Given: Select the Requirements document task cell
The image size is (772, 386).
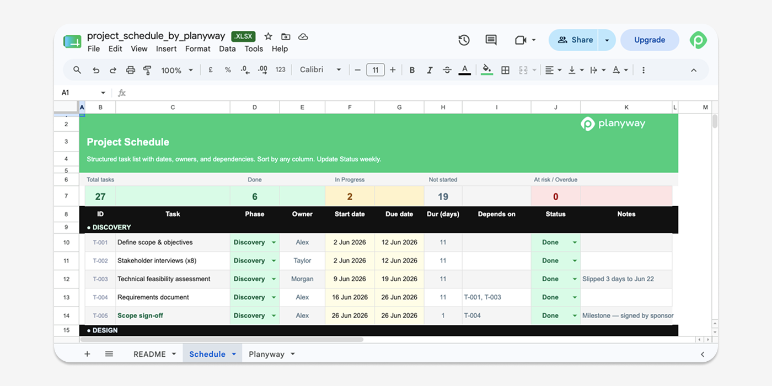Looking at the screenshot, I should (x=173, y=297).
